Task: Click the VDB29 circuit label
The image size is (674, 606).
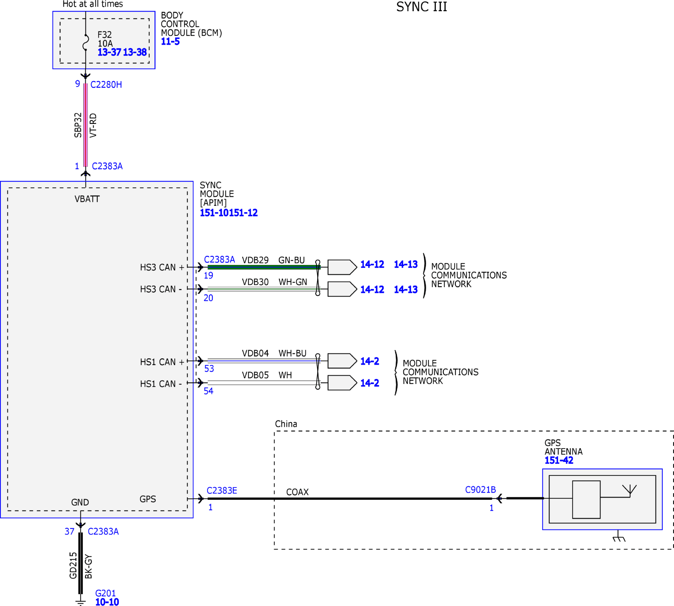Action: tap(255, 260)
